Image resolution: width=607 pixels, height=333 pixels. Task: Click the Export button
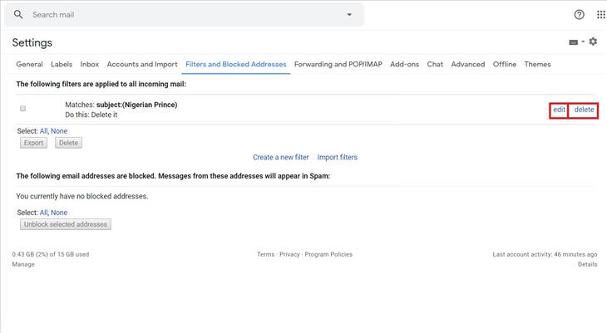[x=34, y=143]
